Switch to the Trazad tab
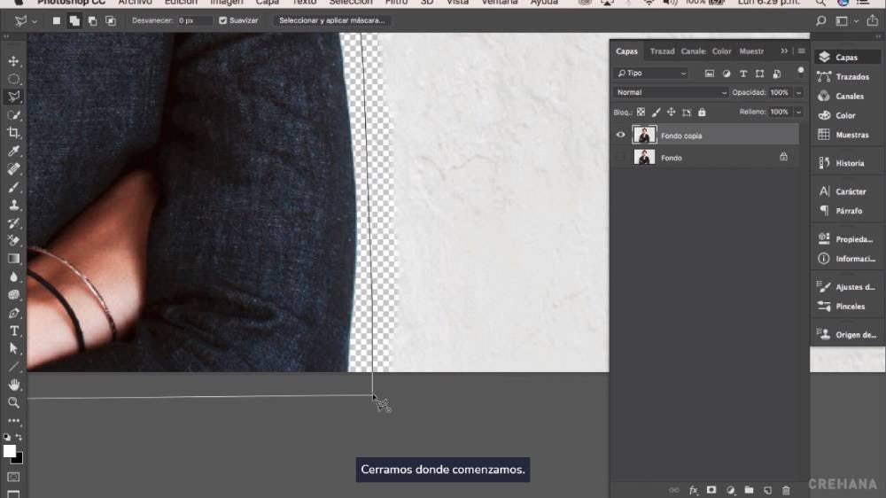The width and height of the screenshot is (886, 498). pyautogui.click(x=662, y=51)
